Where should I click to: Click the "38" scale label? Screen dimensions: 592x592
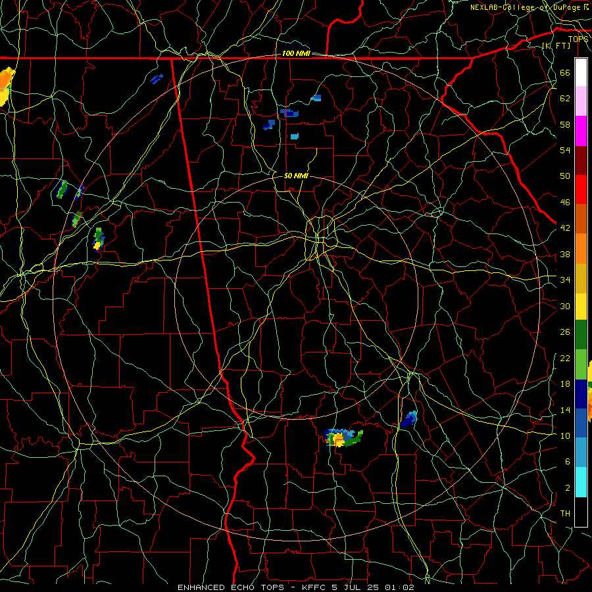pyautogui.click(x=565, y=254)
